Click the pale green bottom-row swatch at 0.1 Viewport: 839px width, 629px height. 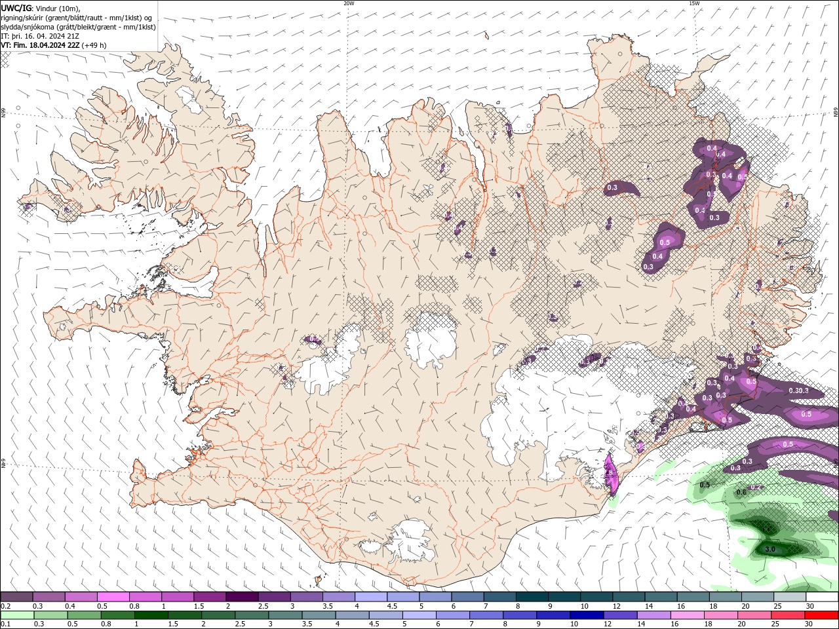pos(17,615)
